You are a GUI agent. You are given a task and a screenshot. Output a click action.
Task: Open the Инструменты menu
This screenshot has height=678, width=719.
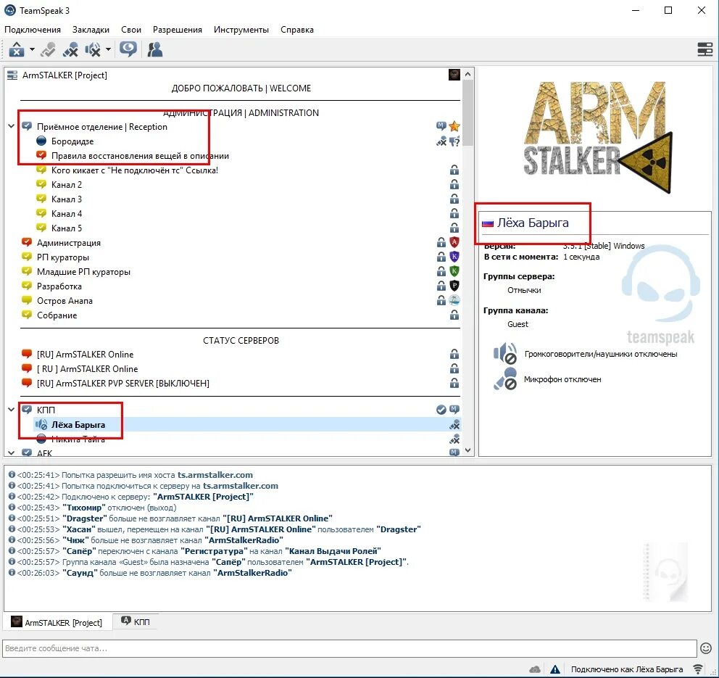pyautogui.click(x=241, y=30)
